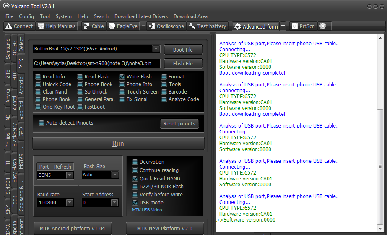Click the Advanced form gear button
This screenshot has width=387, height=235.
coord(256,26)
